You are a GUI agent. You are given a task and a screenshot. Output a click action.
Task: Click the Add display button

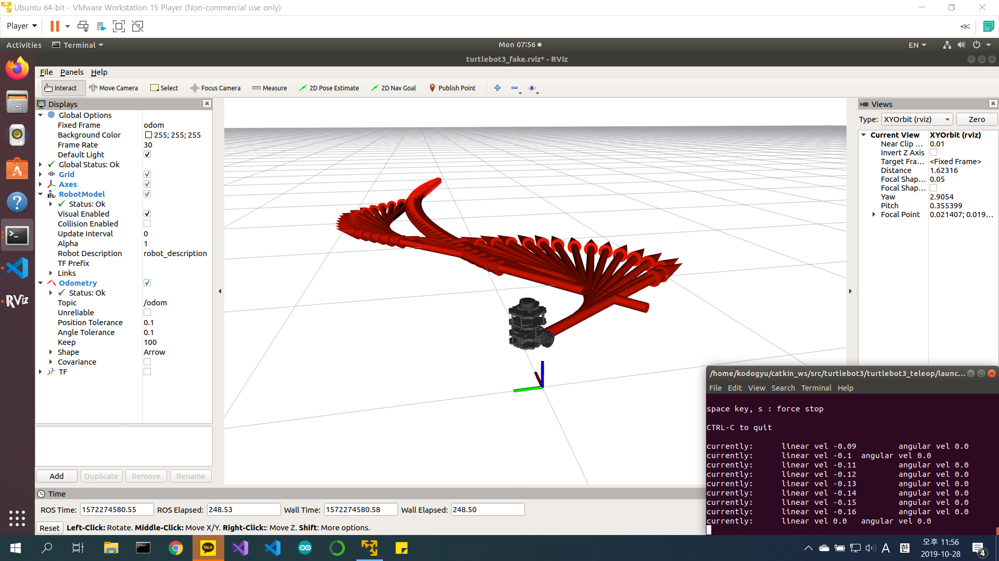(x=56, y=476)
